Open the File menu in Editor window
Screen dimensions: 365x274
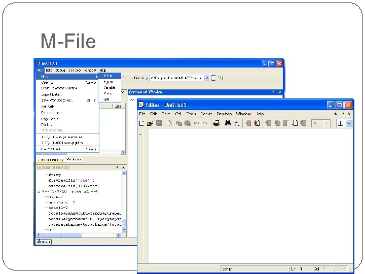click(x=142, y=114)
